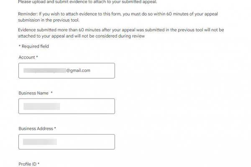This screenshot has height=167, width=251.
Task: Click the "Profile ID" field label
Action: tap(27, 164)
